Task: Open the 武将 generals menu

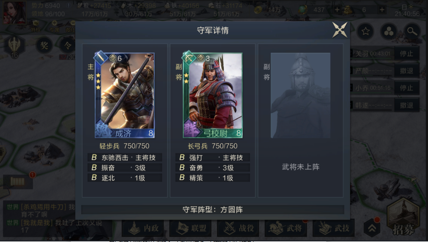Action: coord(286,228)
